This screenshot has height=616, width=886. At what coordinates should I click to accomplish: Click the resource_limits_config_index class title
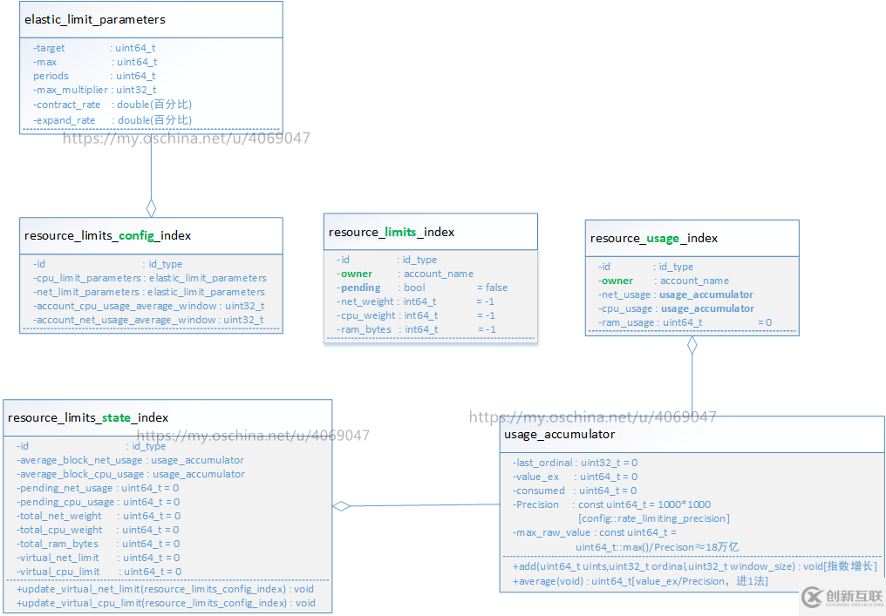coord(107,235)
